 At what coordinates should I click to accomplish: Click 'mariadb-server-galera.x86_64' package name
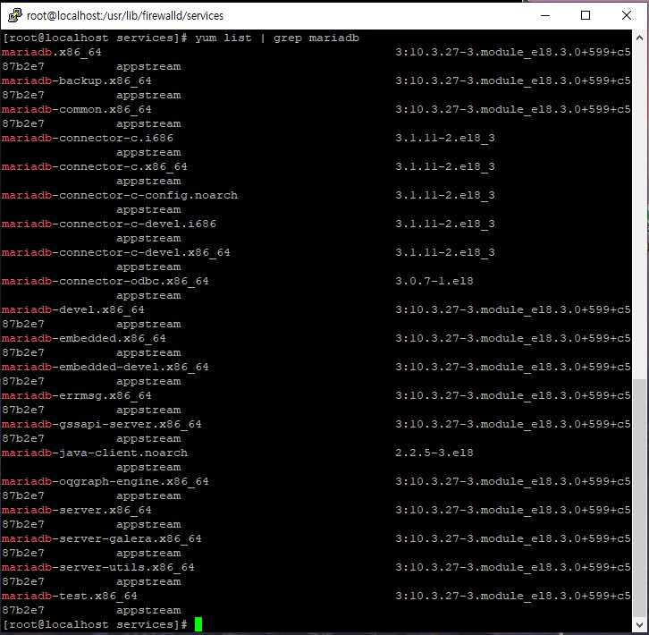(x=101, y=538)
